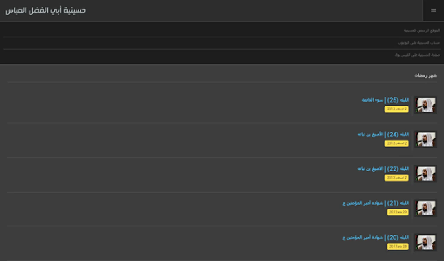
Task: Open the YouTube account menu item
Action: (418, 43)
